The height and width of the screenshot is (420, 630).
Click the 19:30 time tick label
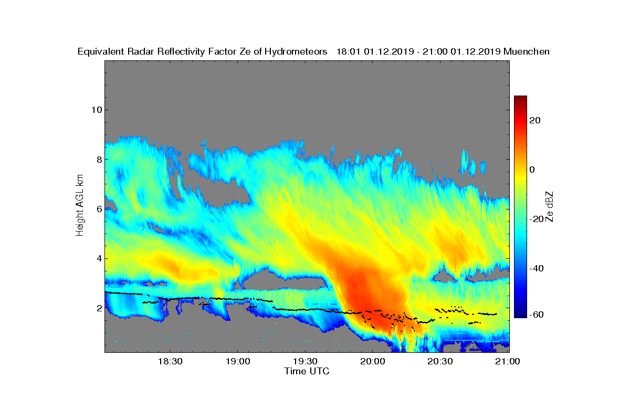tap(304, 362)
